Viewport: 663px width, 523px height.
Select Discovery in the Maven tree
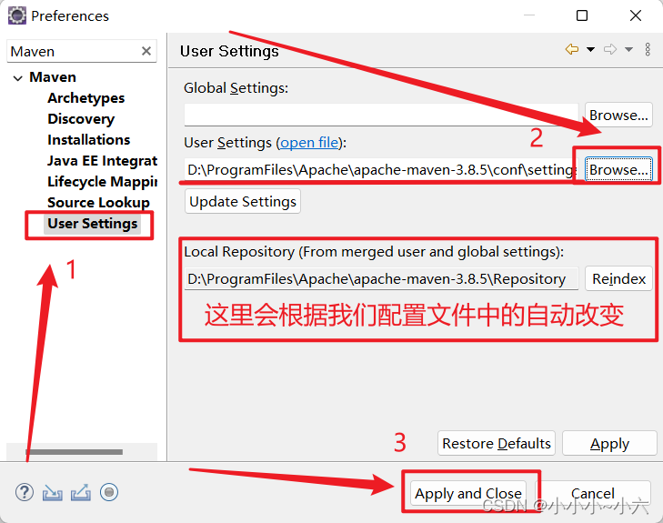81,119
